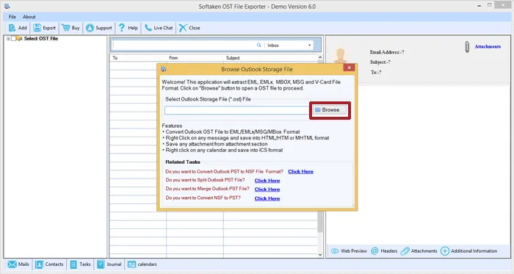Click Here to convert NSF to PST
Screen dimensions: 514x274
coord(267,198)
